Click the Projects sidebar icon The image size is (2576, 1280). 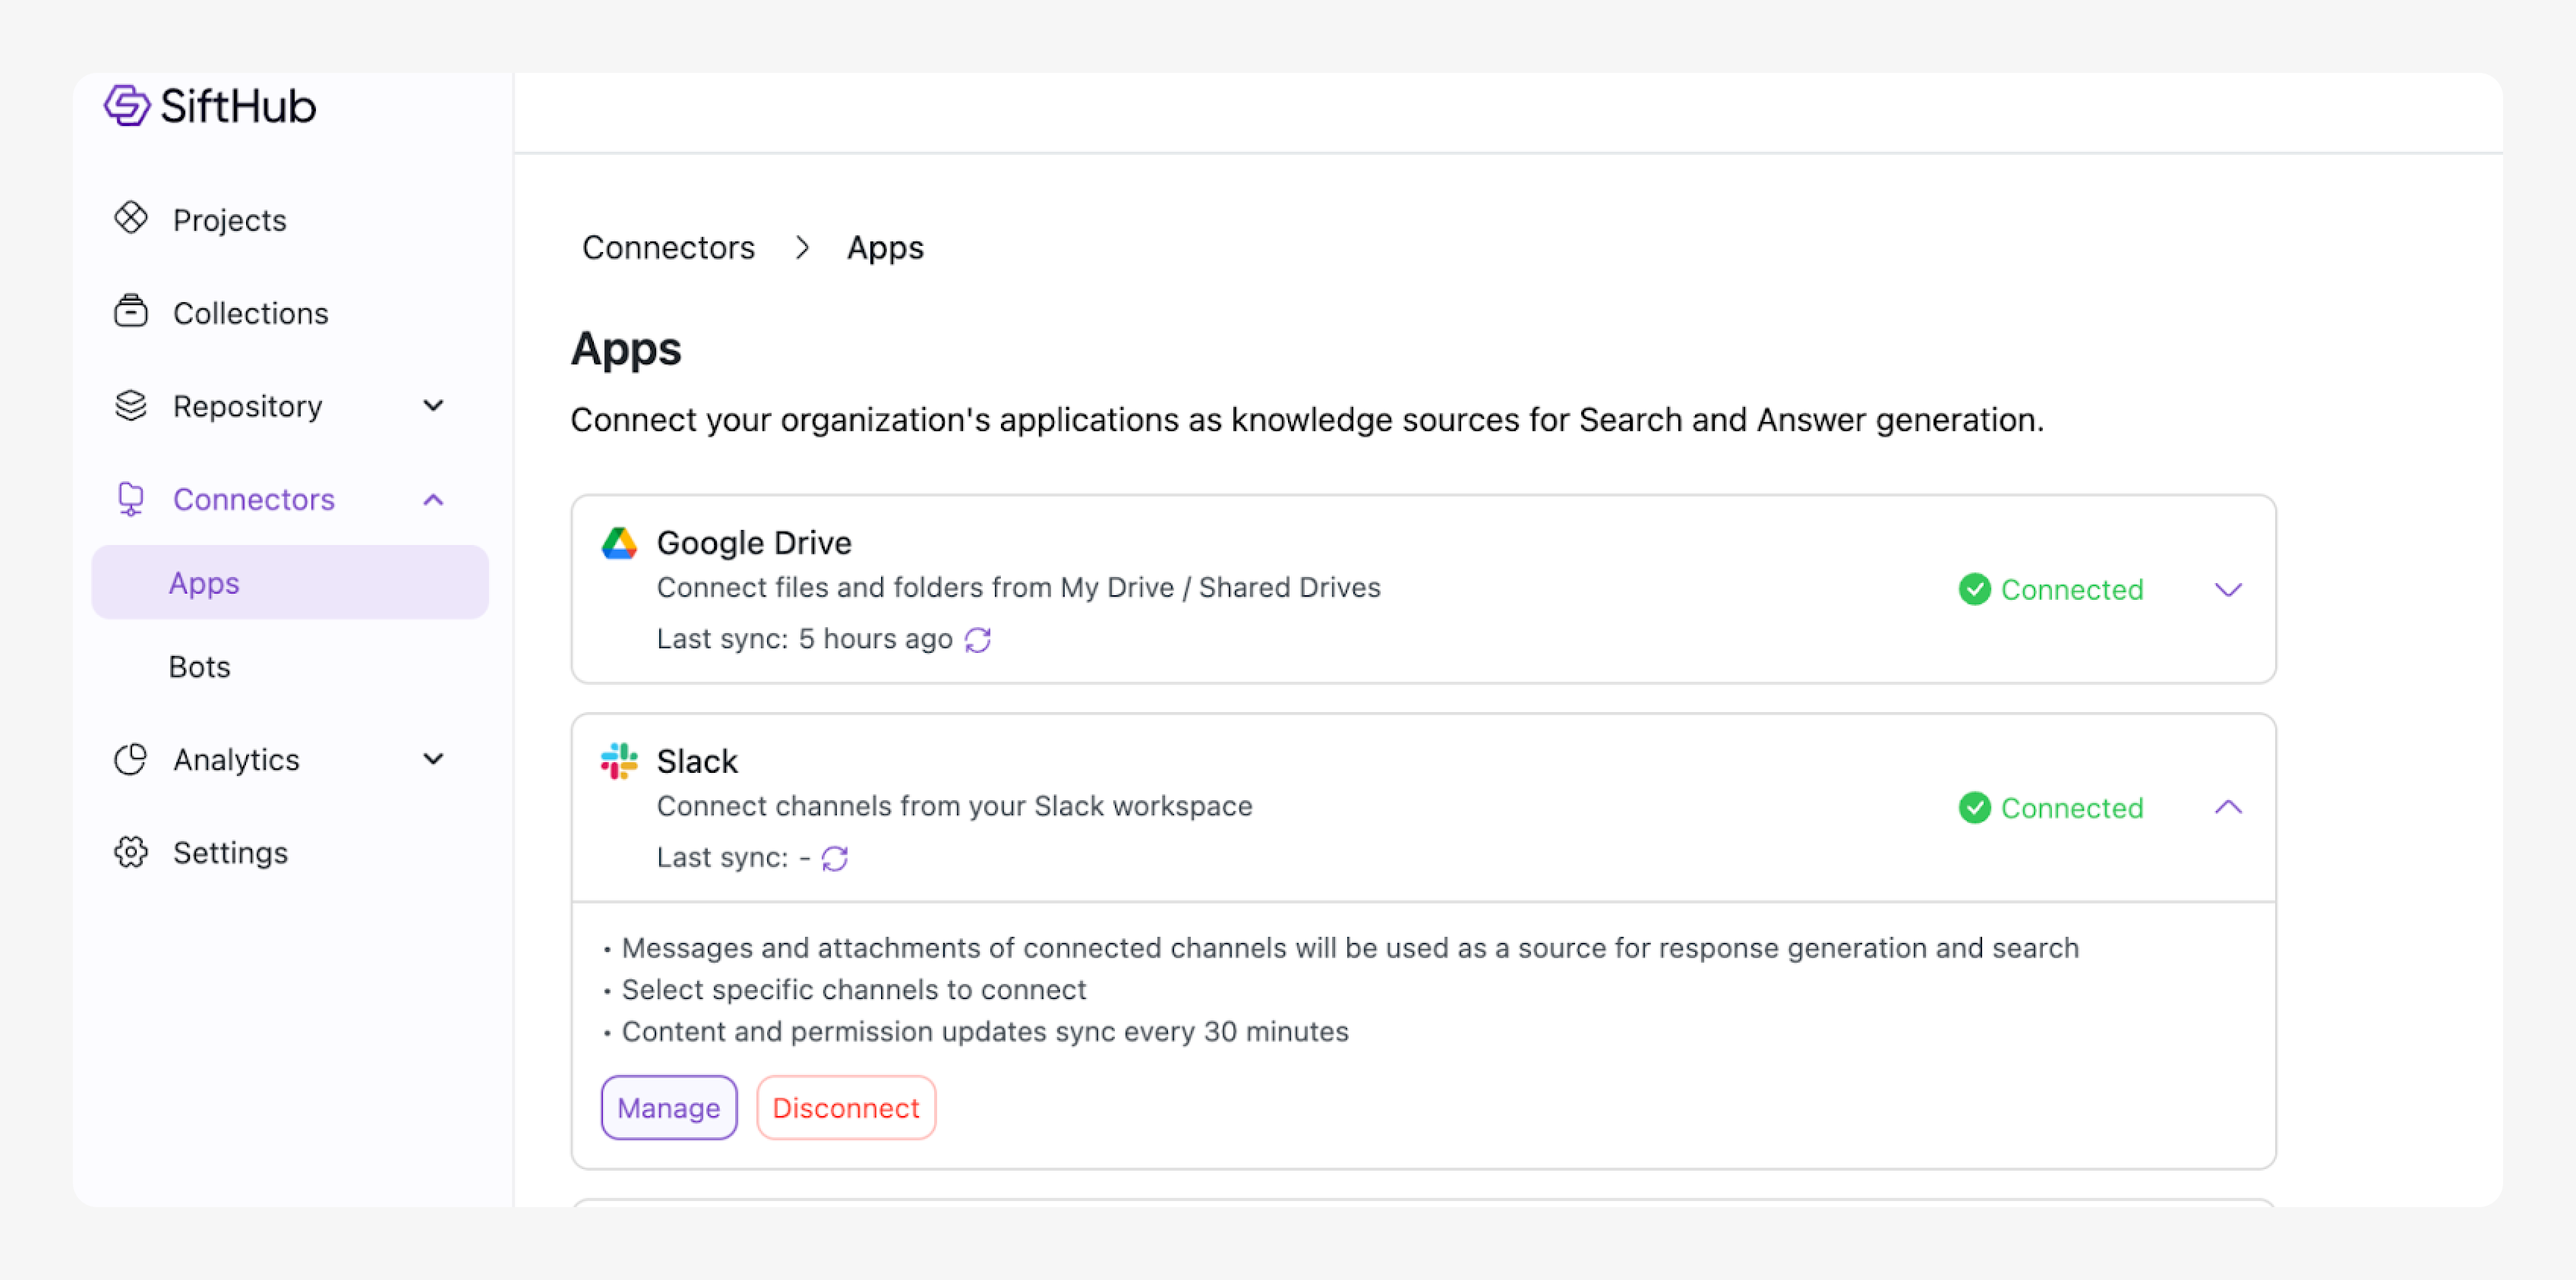click(x=131, y=218)
